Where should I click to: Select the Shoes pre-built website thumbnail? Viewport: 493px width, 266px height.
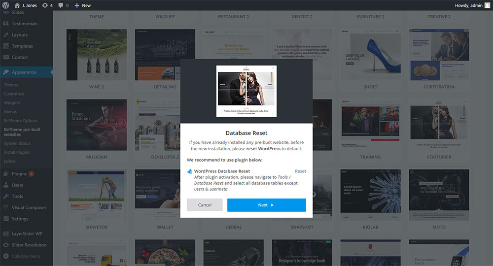click(370, 55)
